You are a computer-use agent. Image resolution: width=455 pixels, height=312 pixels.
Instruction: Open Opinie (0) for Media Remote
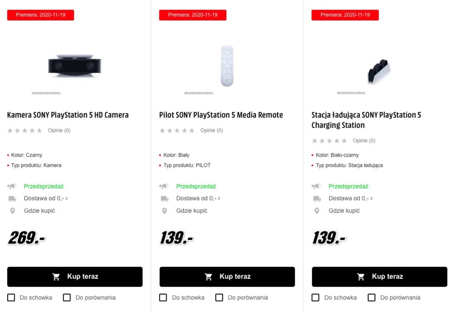point(212,130)
